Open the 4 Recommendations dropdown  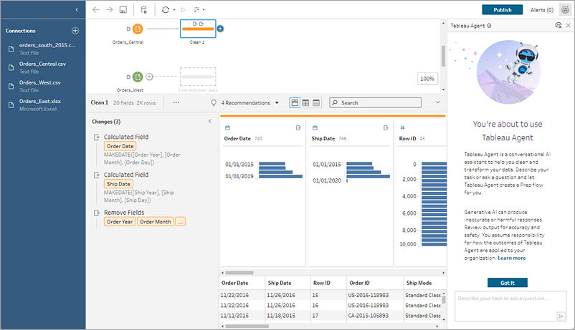point(250,103)
